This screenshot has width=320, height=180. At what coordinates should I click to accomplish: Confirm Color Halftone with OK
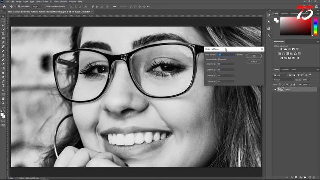coord(254,56)
